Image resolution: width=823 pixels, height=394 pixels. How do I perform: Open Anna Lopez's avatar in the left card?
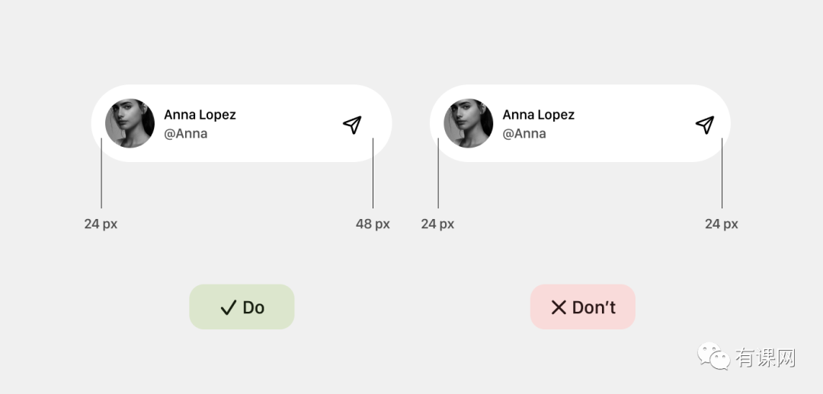pos(130,123)
